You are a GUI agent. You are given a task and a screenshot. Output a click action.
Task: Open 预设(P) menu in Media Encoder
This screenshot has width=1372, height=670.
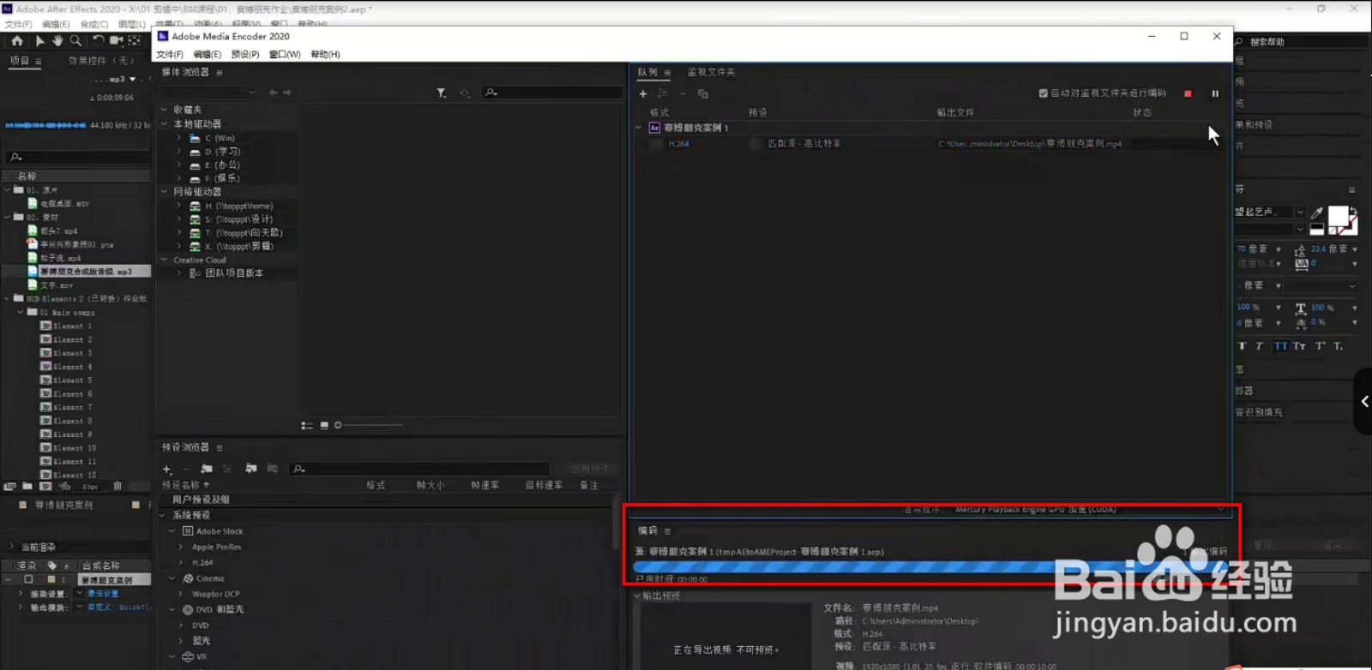coord(245,55)
